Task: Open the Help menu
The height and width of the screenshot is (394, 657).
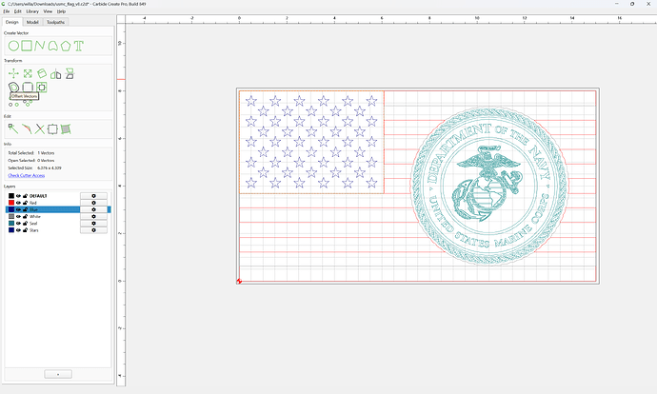Action: (x=61, y=11)
